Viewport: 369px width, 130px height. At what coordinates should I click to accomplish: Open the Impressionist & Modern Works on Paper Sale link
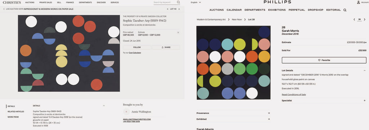point(49,9)
